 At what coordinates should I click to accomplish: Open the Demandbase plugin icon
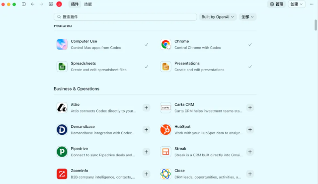[x=62, y=130]
